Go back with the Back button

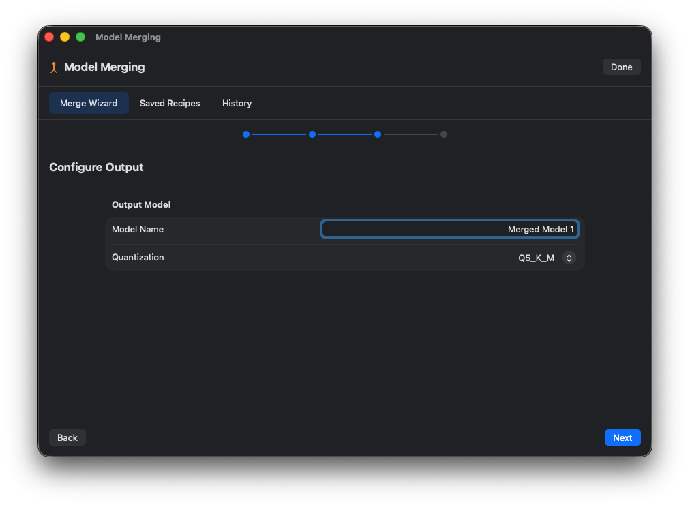click(67, 437)
